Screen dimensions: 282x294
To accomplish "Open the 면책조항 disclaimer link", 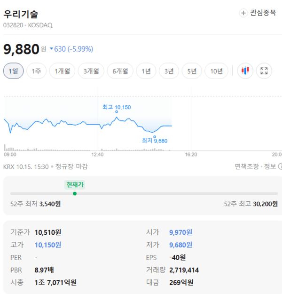I will (247, 167).
